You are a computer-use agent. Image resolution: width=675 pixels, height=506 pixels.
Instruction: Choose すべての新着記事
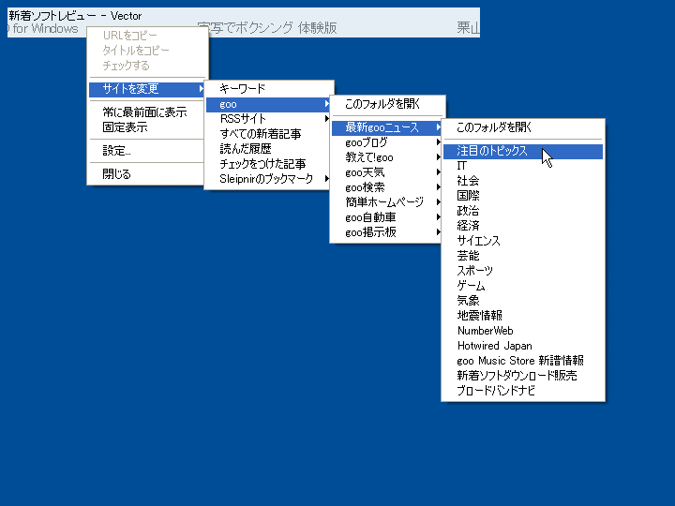269,134
